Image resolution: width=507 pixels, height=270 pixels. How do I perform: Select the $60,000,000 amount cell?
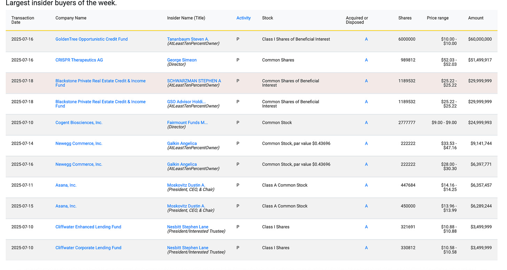point(480,39)
